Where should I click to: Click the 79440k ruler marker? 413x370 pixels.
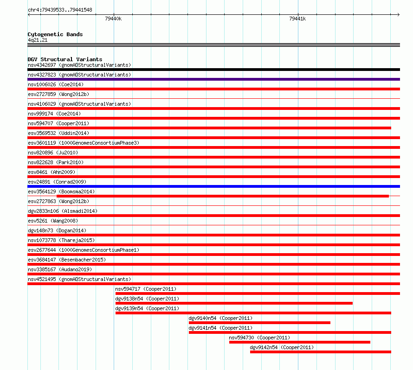[113, 19]
